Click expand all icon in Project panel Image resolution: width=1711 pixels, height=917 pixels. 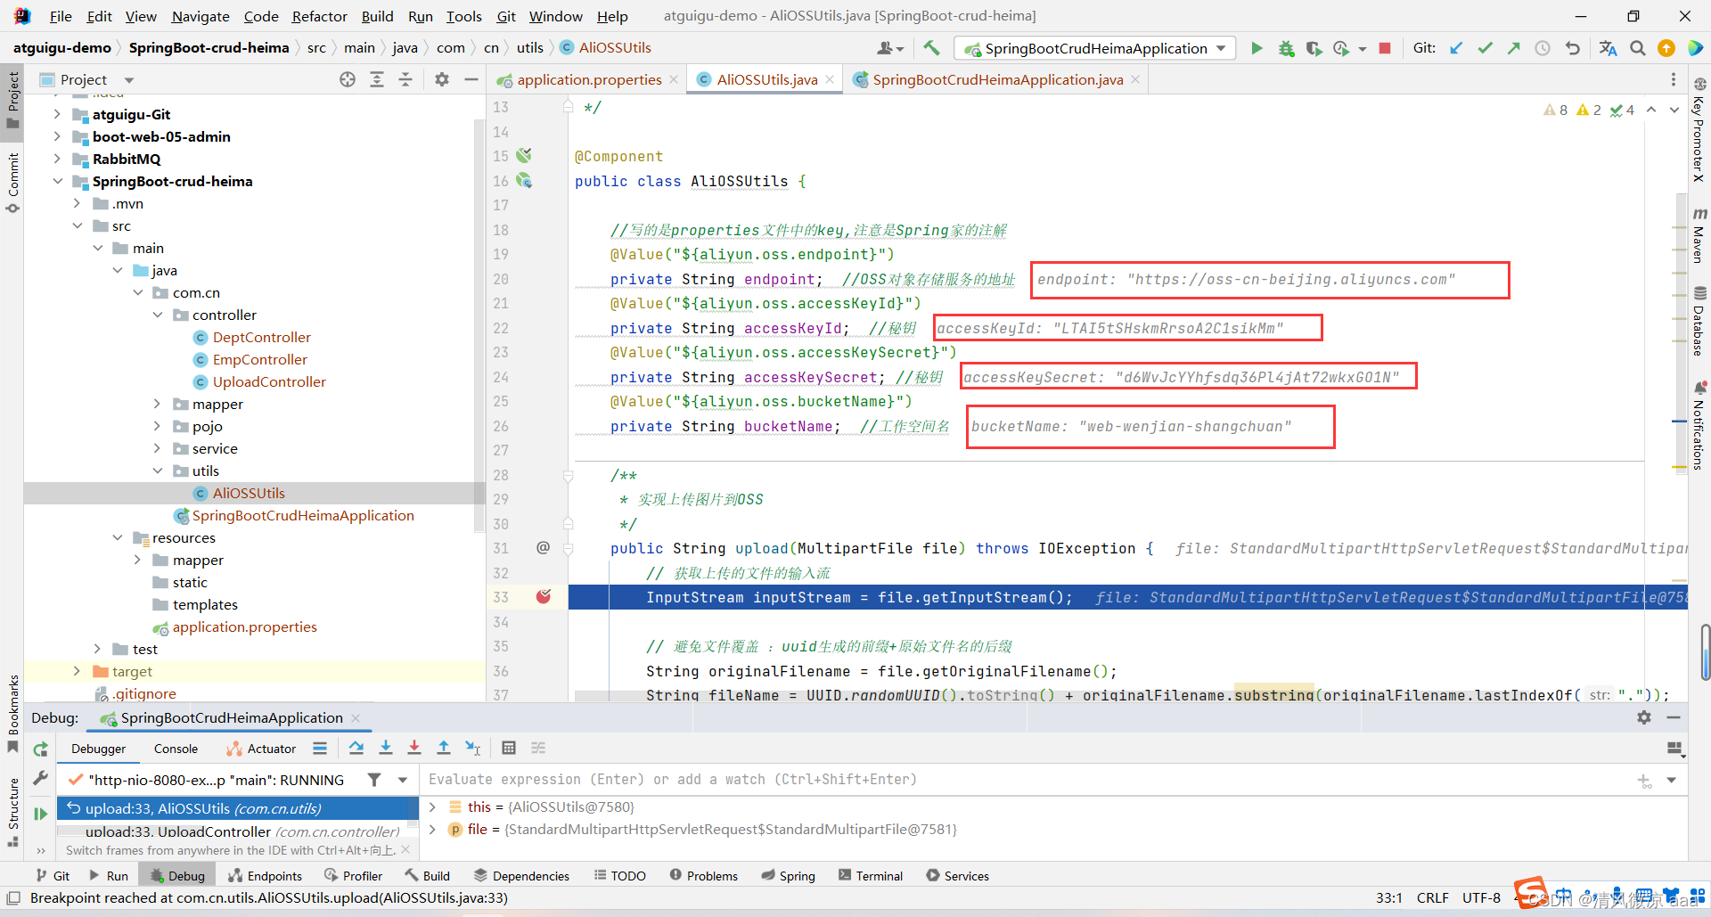point(377,79)
